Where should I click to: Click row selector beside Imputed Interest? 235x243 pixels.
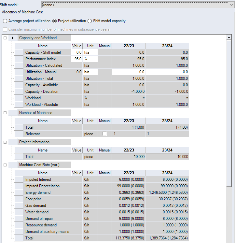(x=19, y=179)
